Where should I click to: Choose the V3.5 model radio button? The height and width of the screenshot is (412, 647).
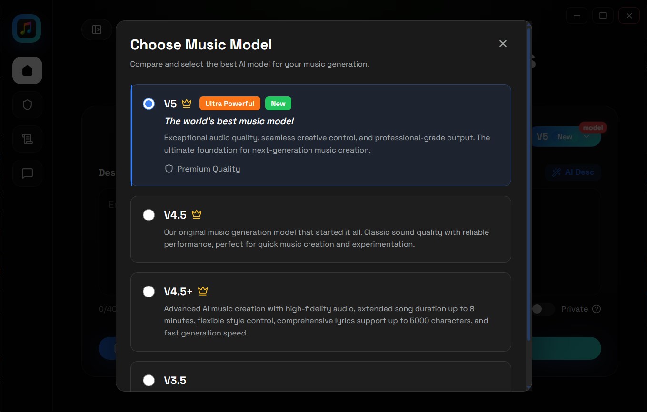tap(149, 380)
